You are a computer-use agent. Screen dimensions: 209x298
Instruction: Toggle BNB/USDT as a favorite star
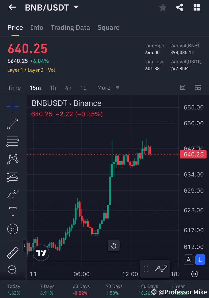163,7
